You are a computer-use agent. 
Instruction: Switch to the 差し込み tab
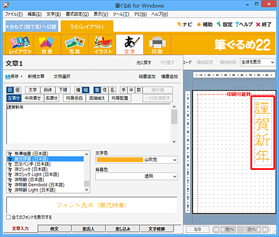pos(123,229)
